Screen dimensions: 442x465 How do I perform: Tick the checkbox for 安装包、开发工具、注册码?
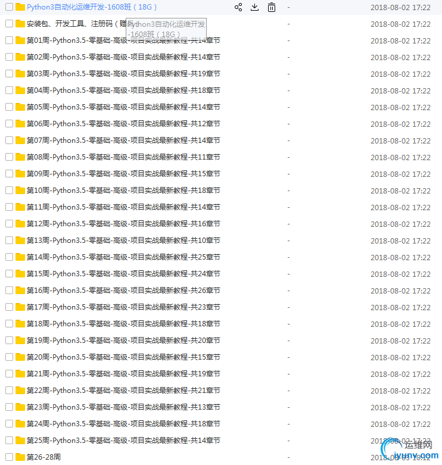pos(9,24)
